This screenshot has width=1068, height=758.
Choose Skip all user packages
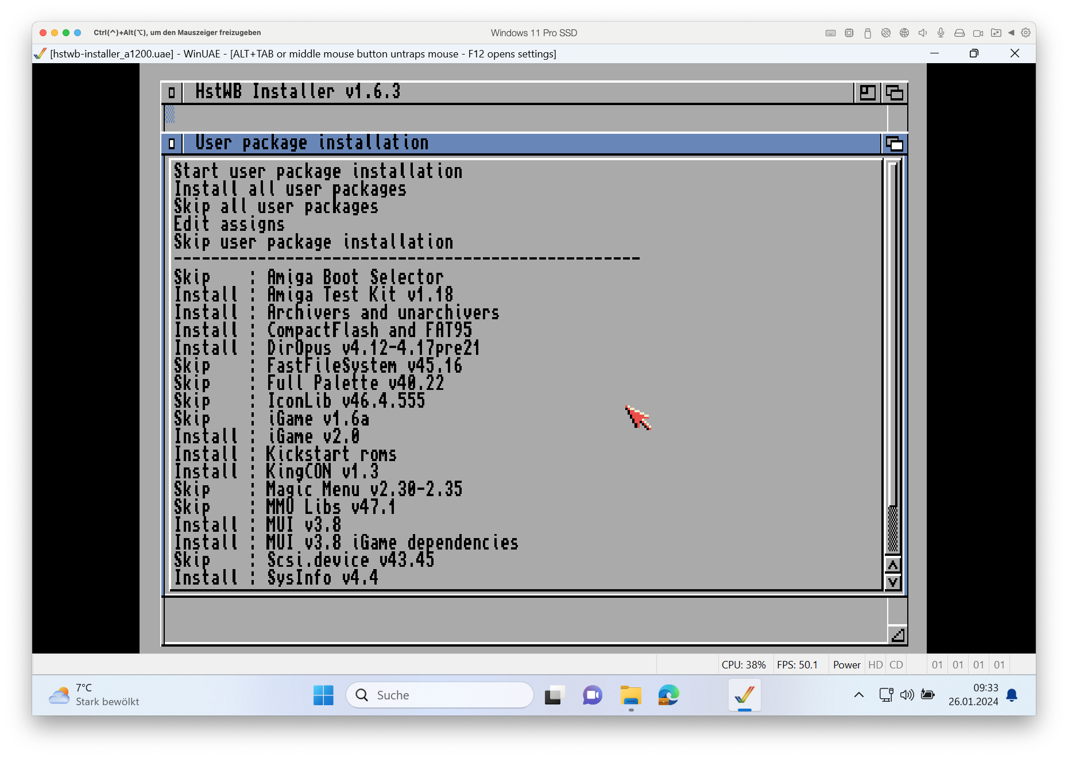click(276, 207)
